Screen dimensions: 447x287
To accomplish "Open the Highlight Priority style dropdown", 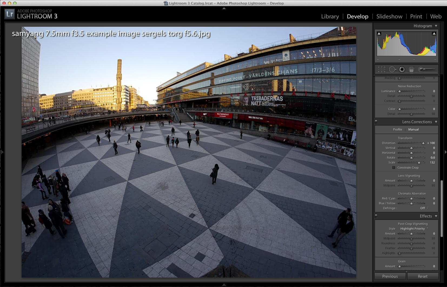I will click(414, 229).
